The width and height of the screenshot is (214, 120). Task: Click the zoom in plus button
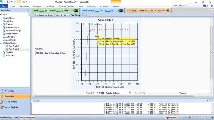click(x=213, y=117)
